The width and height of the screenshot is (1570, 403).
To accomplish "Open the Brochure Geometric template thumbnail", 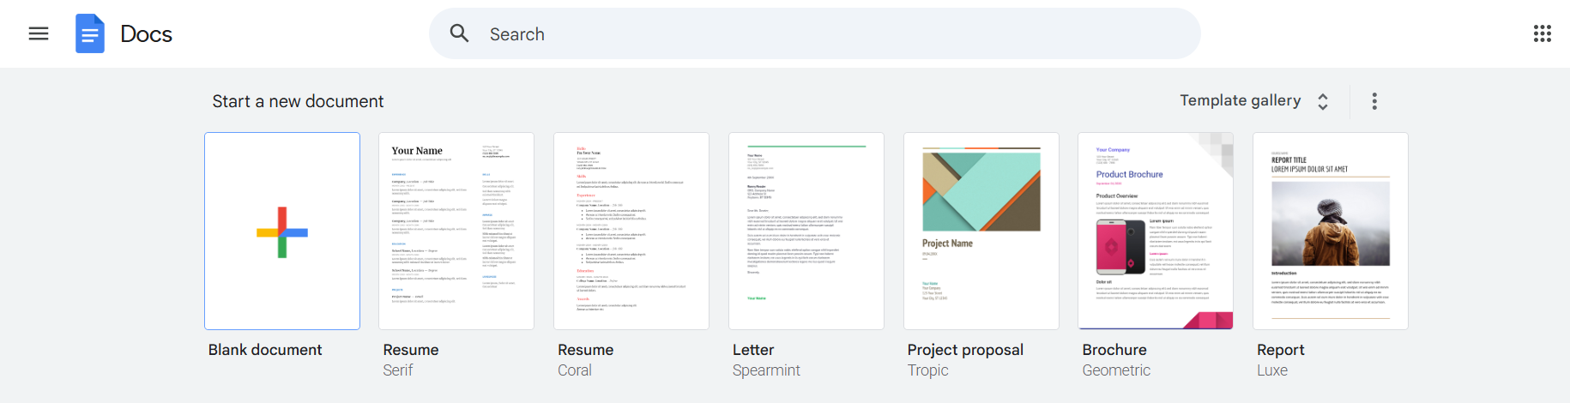I will 1156,231.
